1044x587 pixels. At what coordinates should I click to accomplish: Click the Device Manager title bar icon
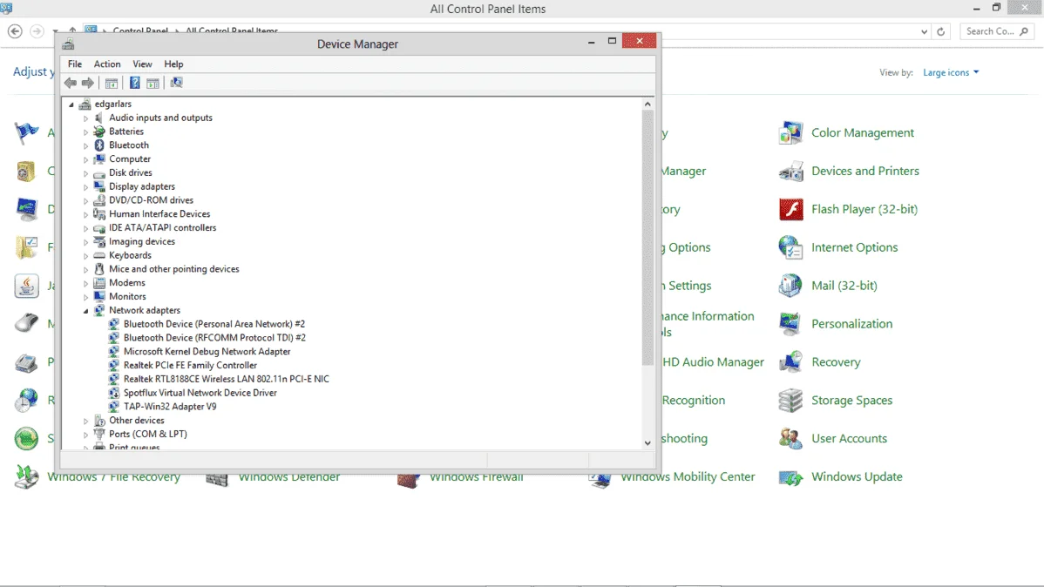tap(68, 44)
